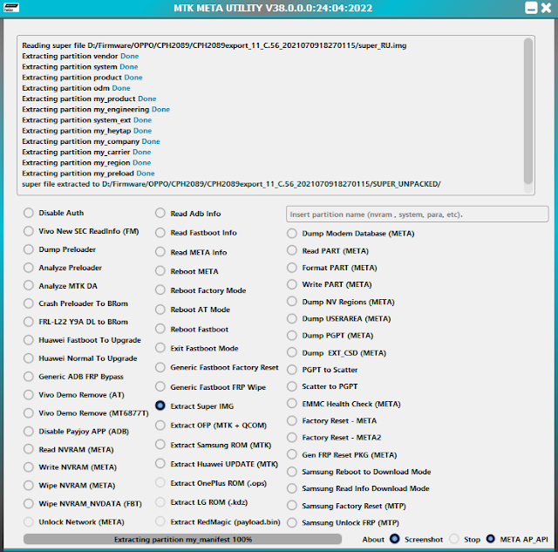Choose Extract LG ROM (.kdz)
This screenshot has width=558, height=552.
[x=160, y=502]
